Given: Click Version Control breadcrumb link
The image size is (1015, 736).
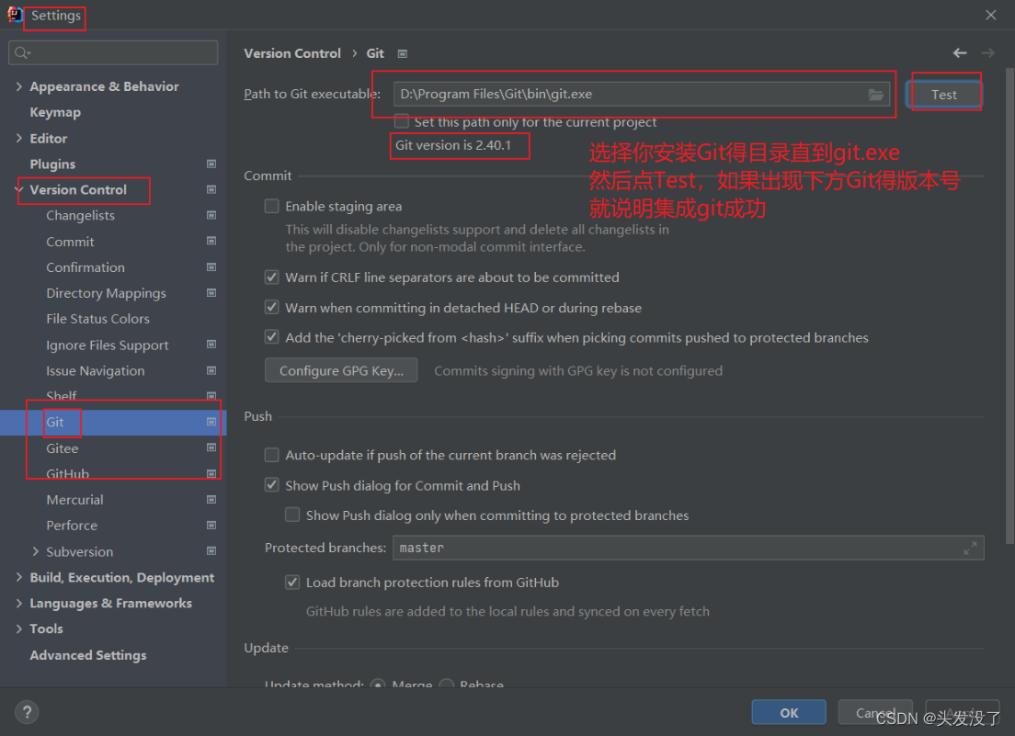Looking at the screenshot, I should click(x=292, y=53).
